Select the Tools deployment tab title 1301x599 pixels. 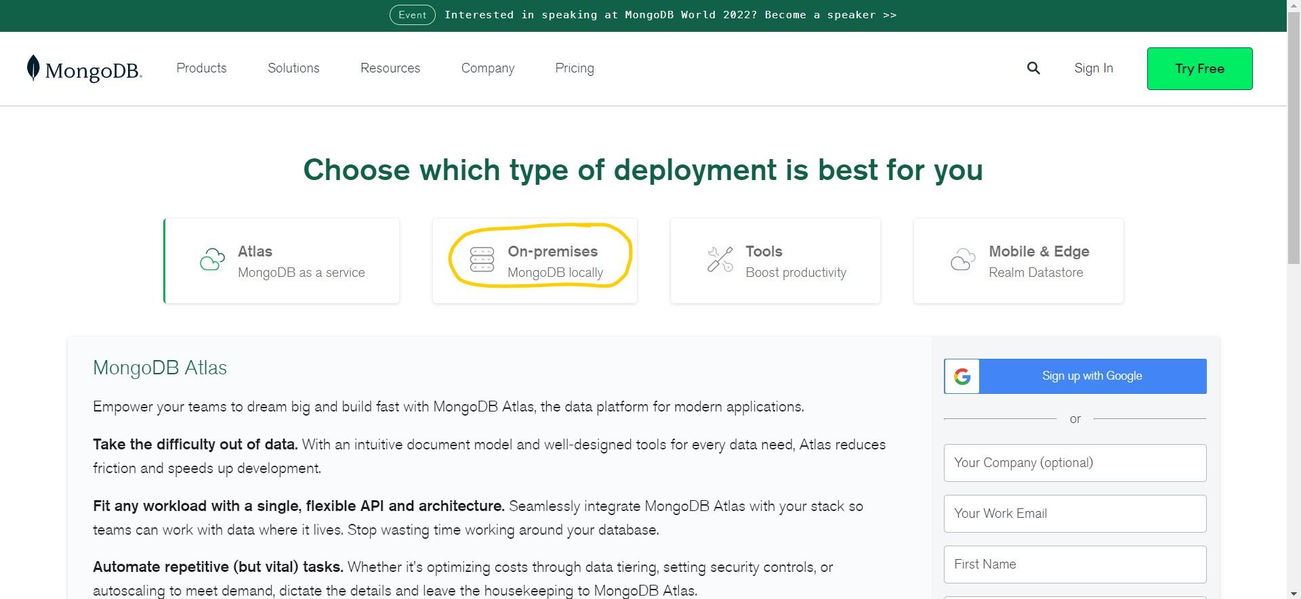pyautogui.click(x=764, y=251)
